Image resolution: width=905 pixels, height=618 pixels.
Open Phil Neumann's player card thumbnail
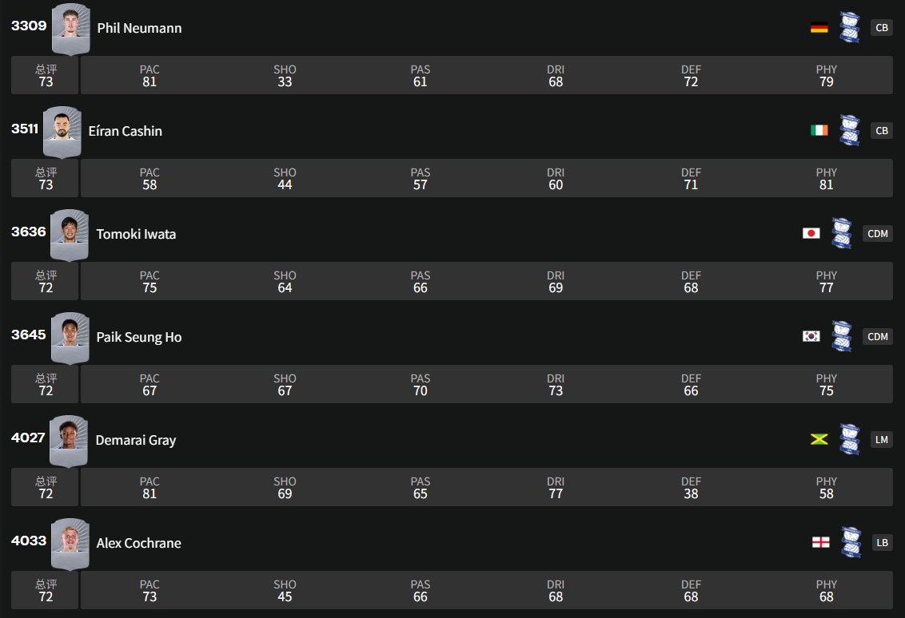[x=70, y=29]
